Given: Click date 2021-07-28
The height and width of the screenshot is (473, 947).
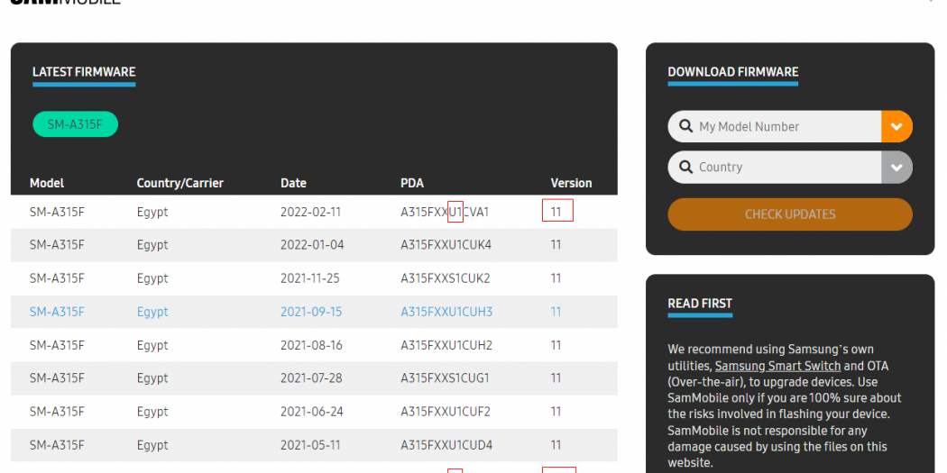Looking at the screenshot, I should click(x=311, y=378).
